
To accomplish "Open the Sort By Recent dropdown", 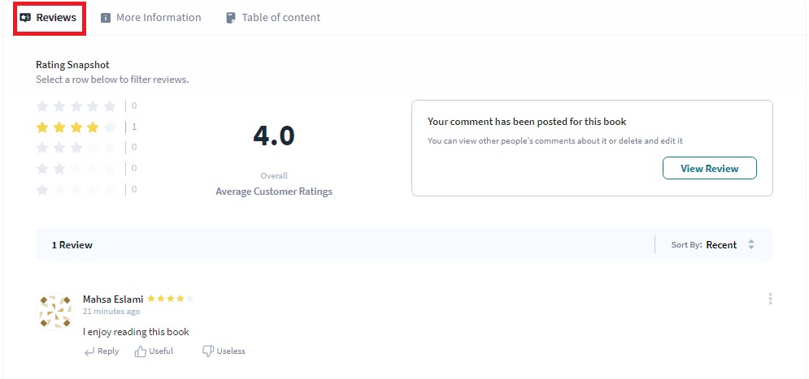I will [720, 245].
